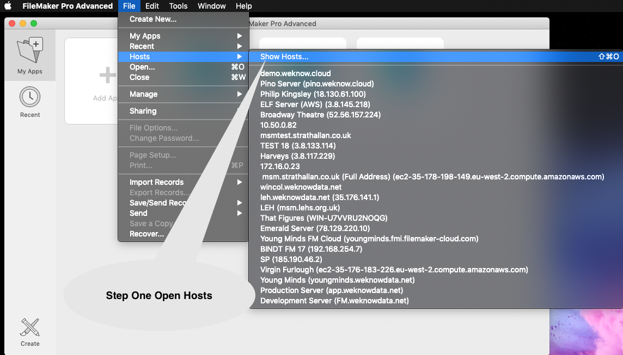623x355 pixels.
Task: Open the Sharing menu item
Action: pos(184,111)
